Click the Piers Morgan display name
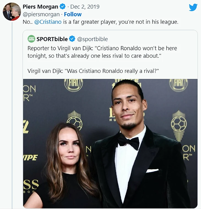The width and height of the screenshot is (201, 209). tap(40, 7)
